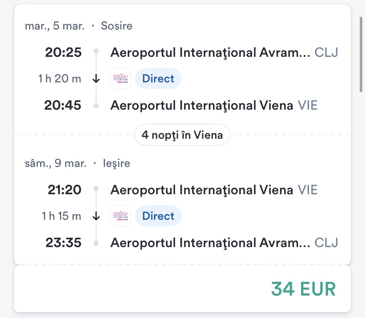This screenshot has width=365, height=318.
Task: Click the Wizz Air logo on return flight
Action: click(121, 216)
